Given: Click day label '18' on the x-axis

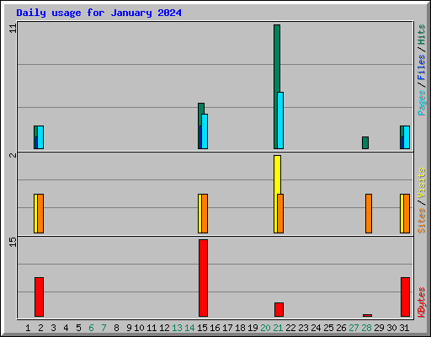Looking at the screenshot, I should click(240, 328).
